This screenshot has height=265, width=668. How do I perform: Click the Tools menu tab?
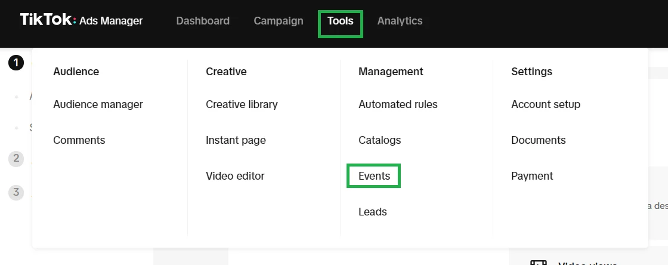(341, 21)
